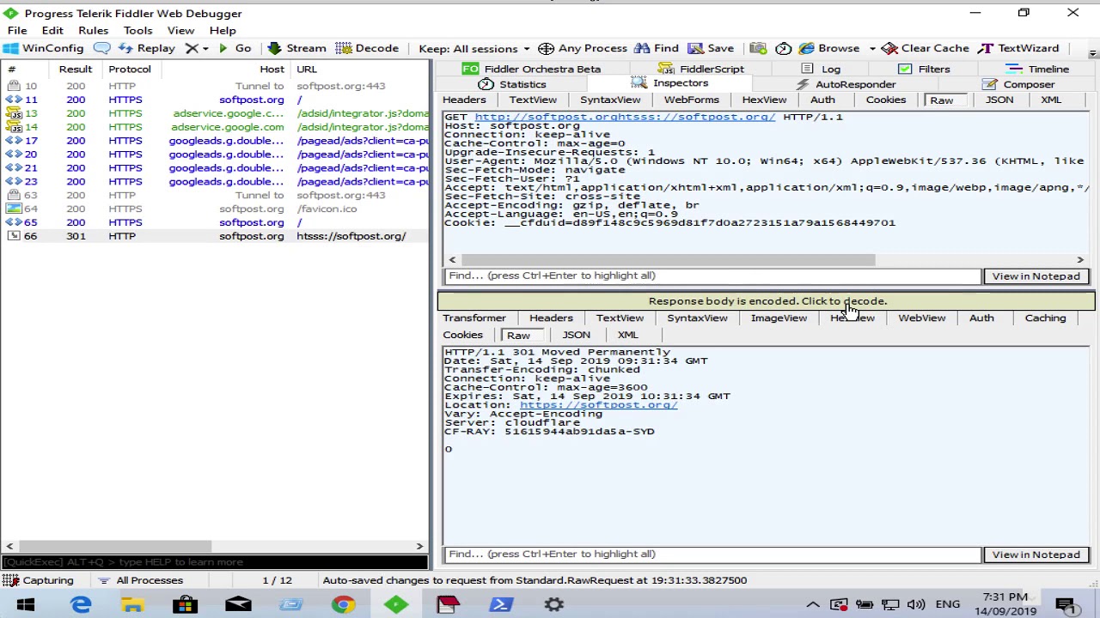Click the All Processes filter in status bar

[141, 580]
